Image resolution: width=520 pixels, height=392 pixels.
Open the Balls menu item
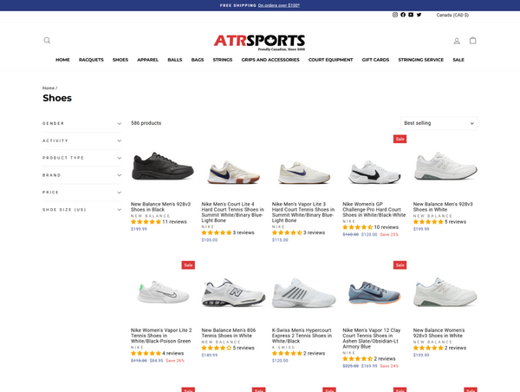[175, 60]
